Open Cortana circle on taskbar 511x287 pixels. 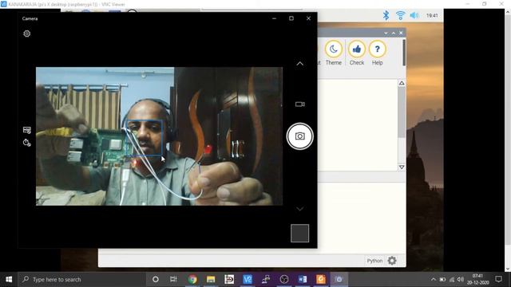156,279
